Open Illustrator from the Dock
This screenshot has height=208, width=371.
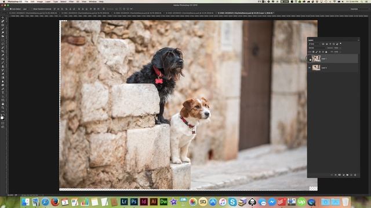pyautogui.click(x=154, y=202)
